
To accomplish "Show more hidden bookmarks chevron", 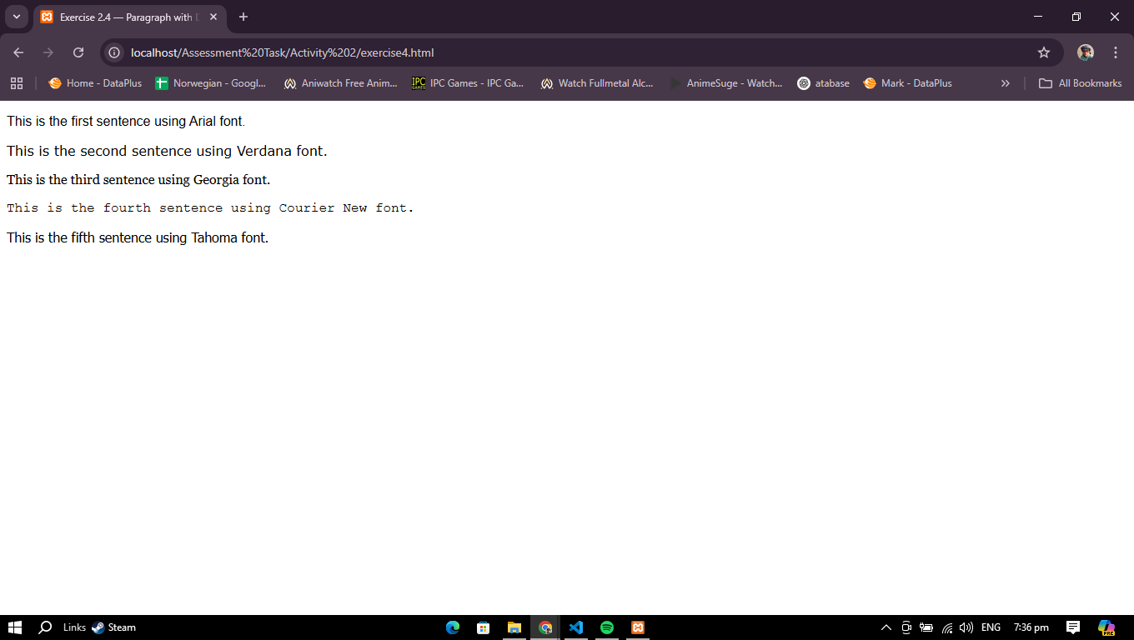I will click(x=1005, y=83).
